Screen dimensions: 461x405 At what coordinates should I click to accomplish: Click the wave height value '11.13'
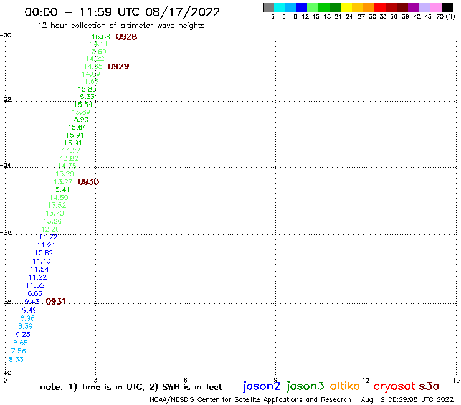point(42,261)
